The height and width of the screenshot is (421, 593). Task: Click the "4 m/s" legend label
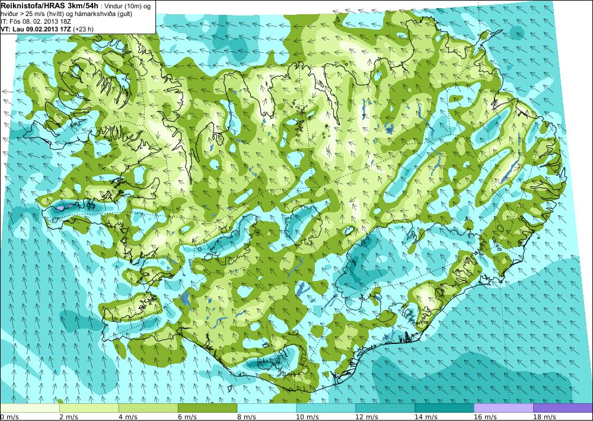point(129,417)
